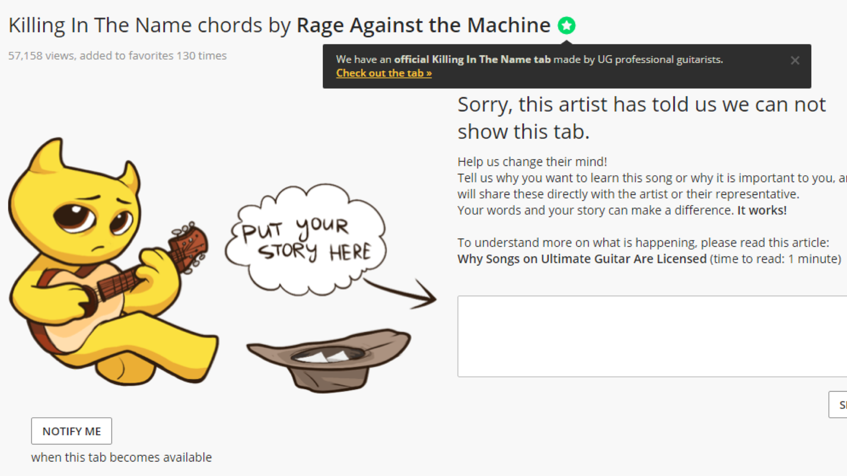
Task: Click the NOTIFY ME button
Action: (x=71, y=431)
